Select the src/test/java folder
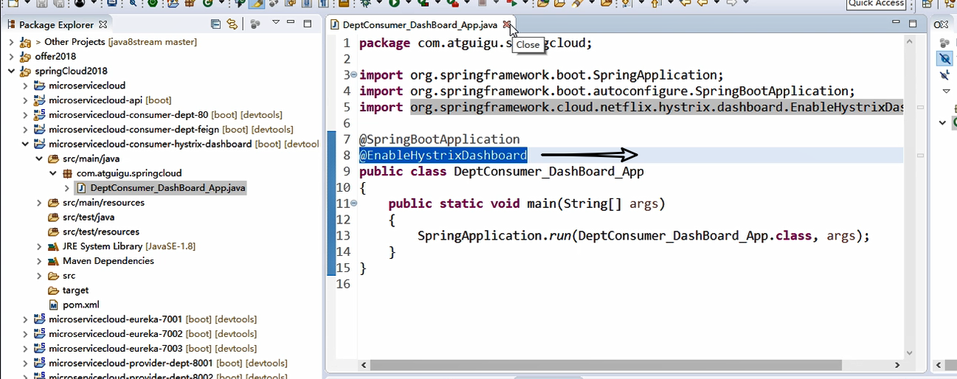The width and height of the screenshot is (957, 379). point(88,217)
